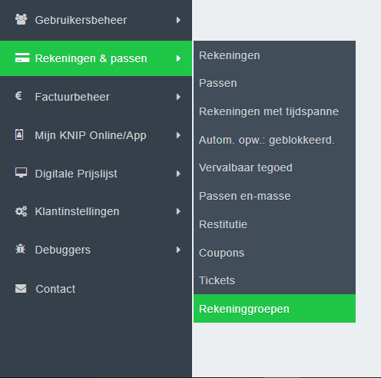Click the credit card icon for Rekeningen & passen
Image resolution: width=381 pixels, height=378 pixels.
coord(22,58)
